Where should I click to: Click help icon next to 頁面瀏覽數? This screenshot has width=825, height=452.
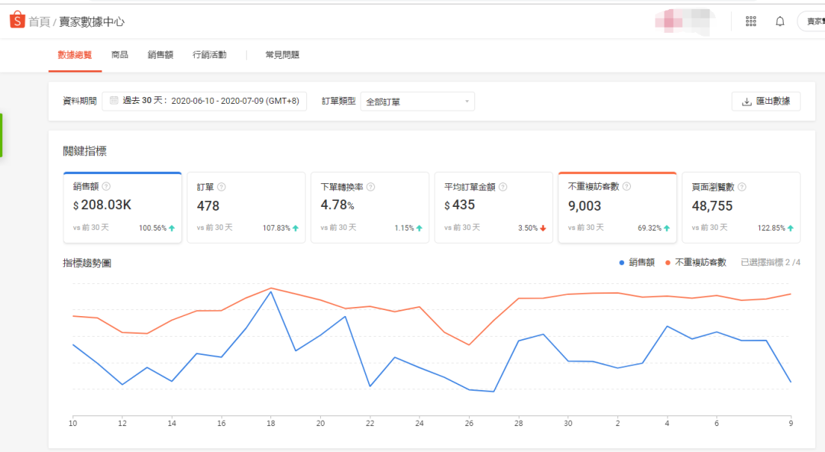click(742, 187)
